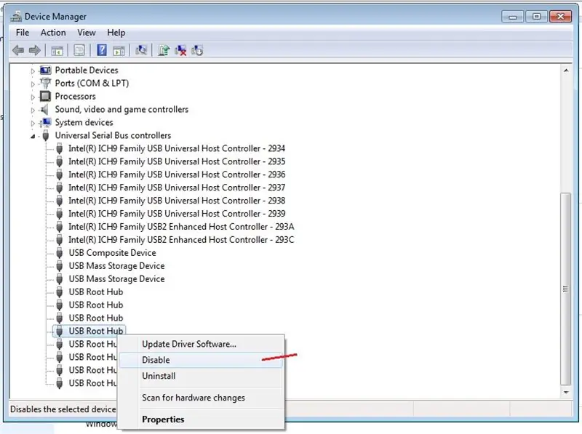Click the Forward arrow toolbar icon

(x=34, y=50)
